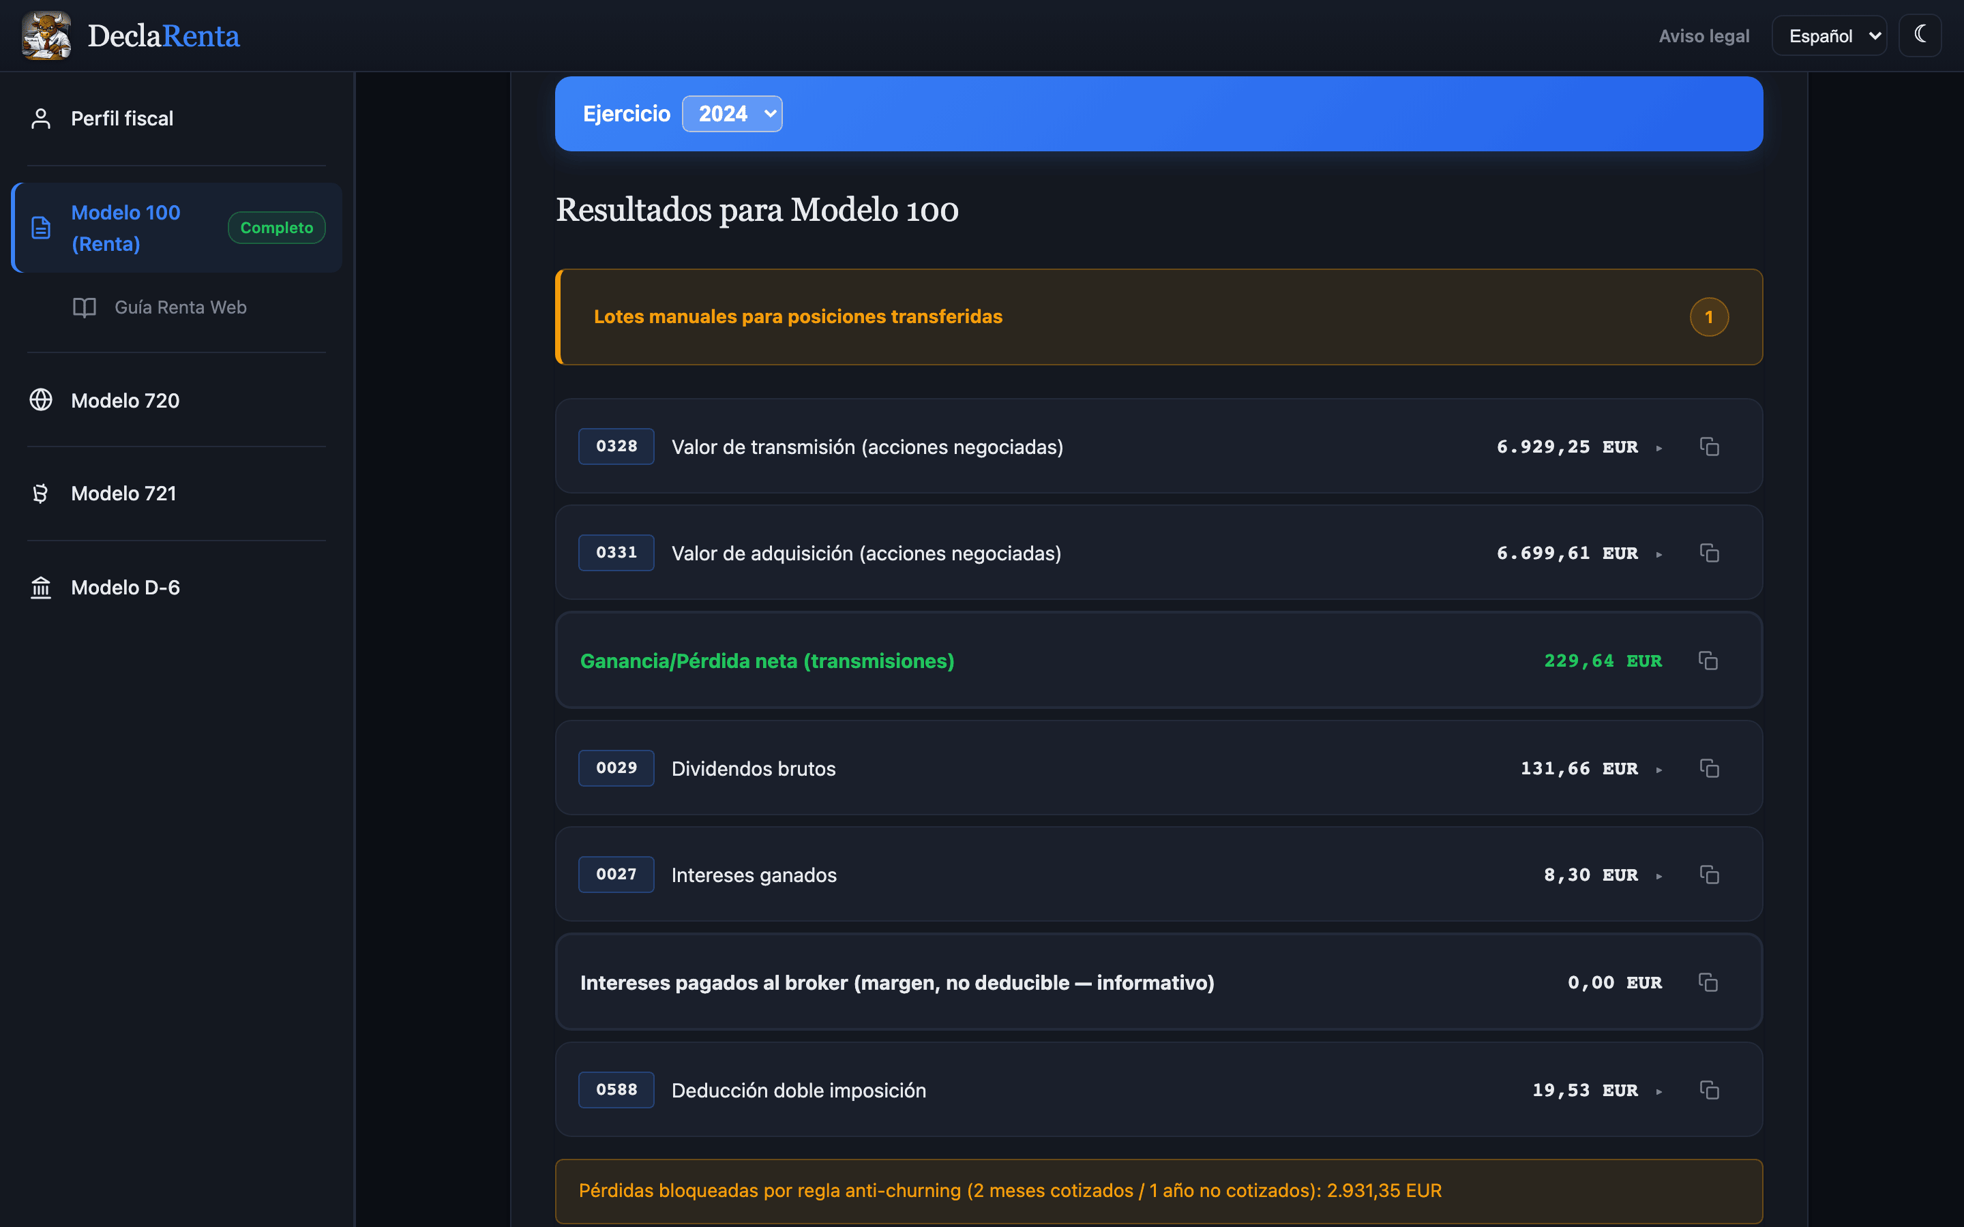Copy the 0588 Deducción doble imposición value
The height and width of the screenshot is (1227, 1964).
(1709, 1090)
